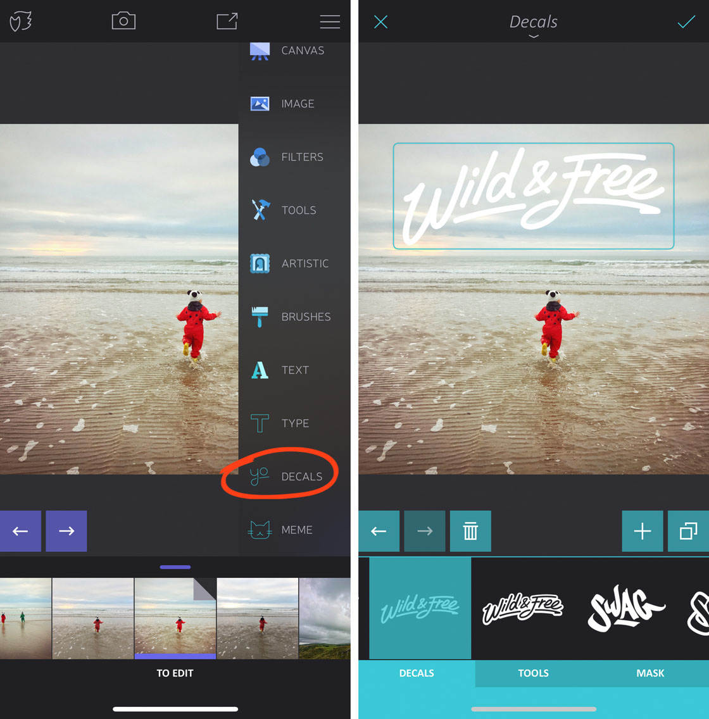Viewport: 709px width, 719px height.
Task: Tap the teal redo arrow in Decals
Action: tap(425, 531)
